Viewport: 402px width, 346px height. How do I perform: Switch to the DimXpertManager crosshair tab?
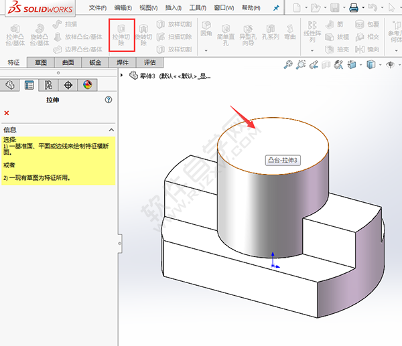tap(68, 85)
